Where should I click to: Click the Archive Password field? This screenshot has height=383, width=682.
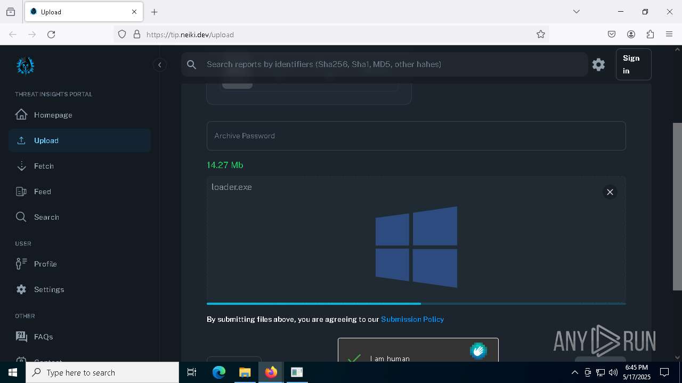pyautogui.click(x=416, y=136)
